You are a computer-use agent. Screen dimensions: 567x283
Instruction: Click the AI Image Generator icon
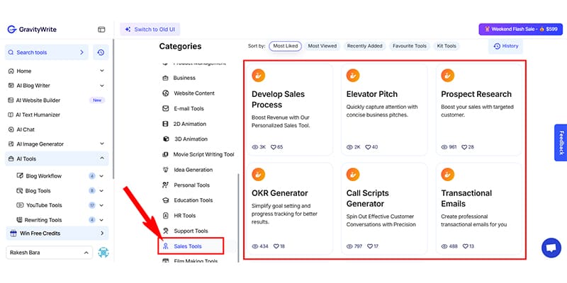11,144
